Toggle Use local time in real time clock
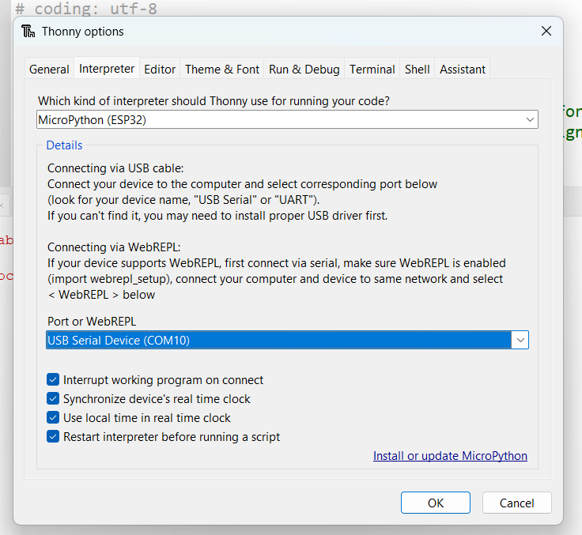The width and height of the screenshot is (582, 535). pyautogui.click(x=54, y=418)
